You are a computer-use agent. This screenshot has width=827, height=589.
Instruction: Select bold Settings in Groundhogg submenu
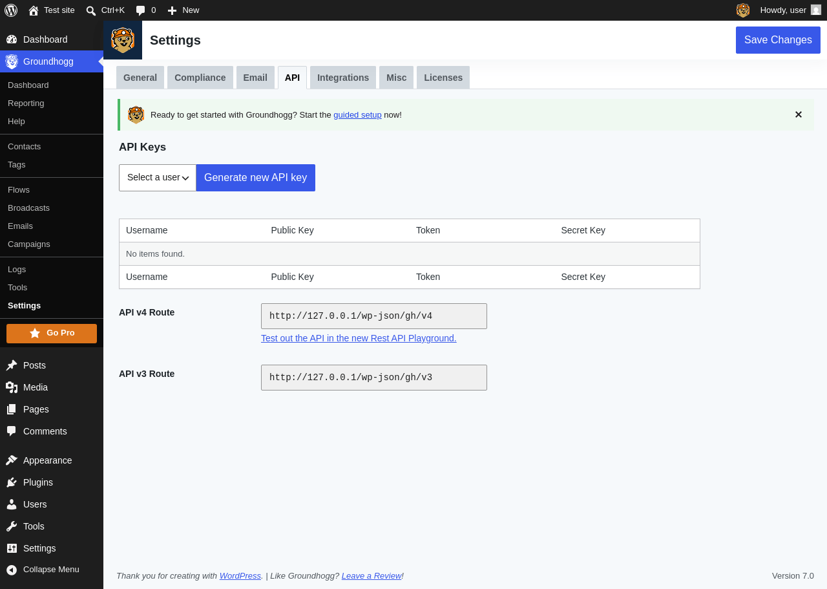pos(24,306)
